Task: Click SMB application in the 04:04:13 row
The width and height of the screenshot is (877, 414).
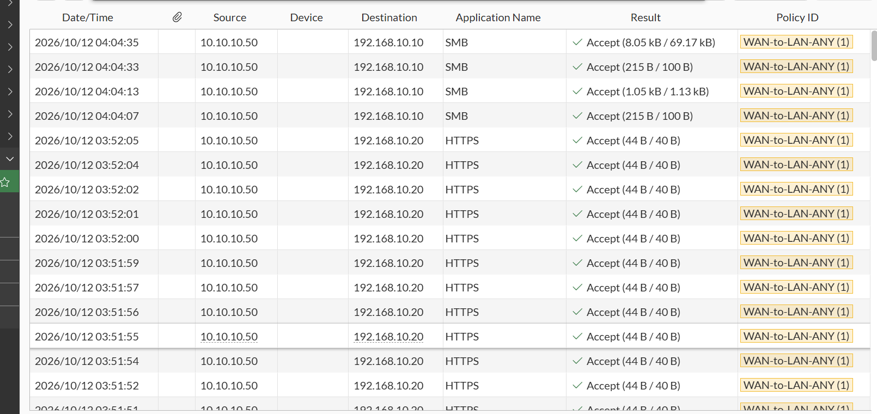Action: point(456,92)
